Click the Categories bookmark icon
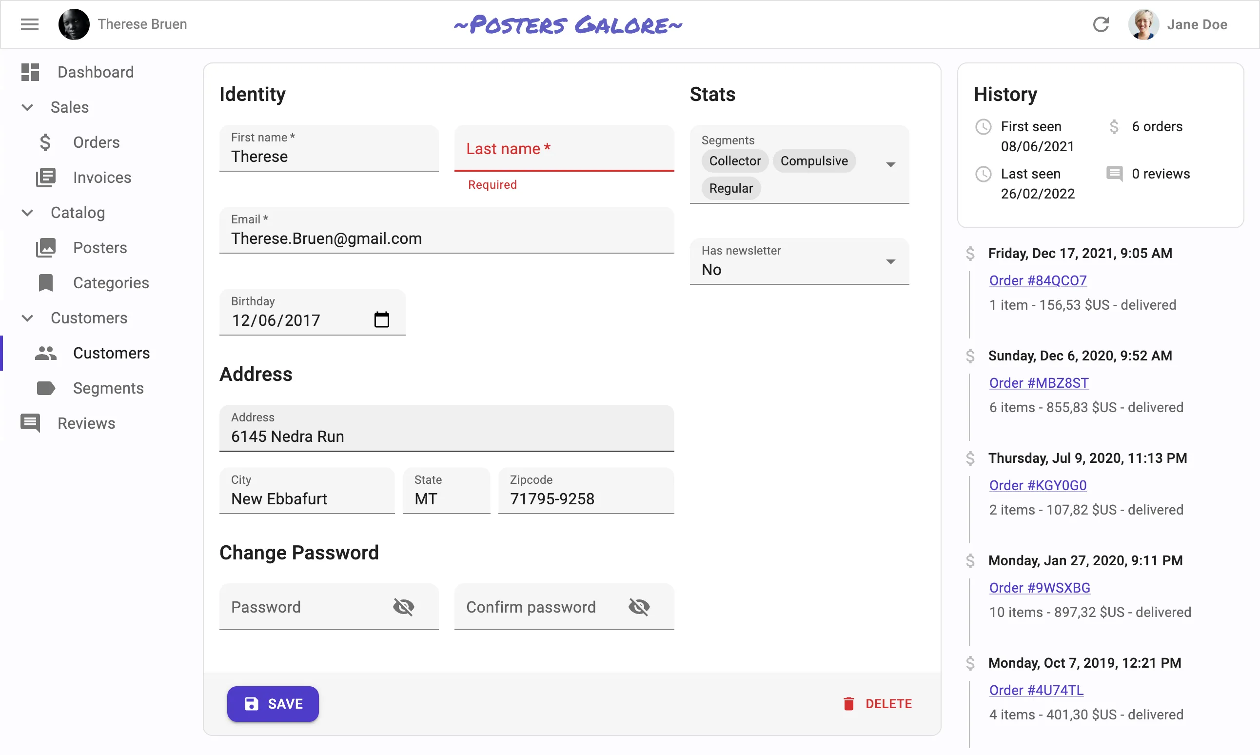The height and width of the screenshot is (755, 1260). pyautogui.click(x=45, y=282)
